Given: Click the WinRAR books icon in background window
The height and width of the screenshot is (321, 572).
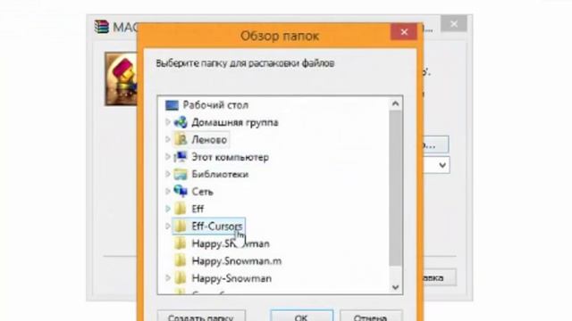Looking at the screenshot, I should pyautogui.click(x=102, y=27).
